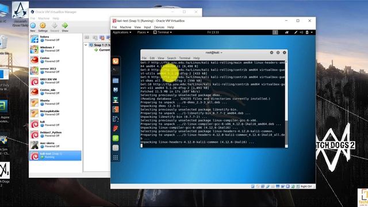Viewport: 368px width, 207px height.
Task: Click the Assassin's Creed desktop icon
Action: [x=21, y=14]
